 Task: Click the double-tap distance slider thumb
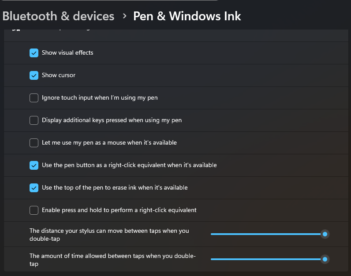tap(325, 234)
